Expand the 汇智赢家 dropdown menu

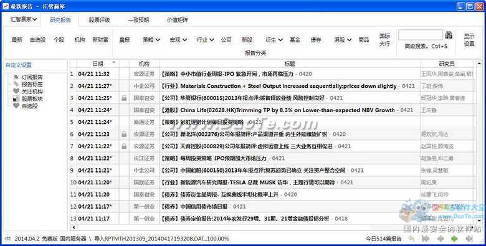pos(24,19)
